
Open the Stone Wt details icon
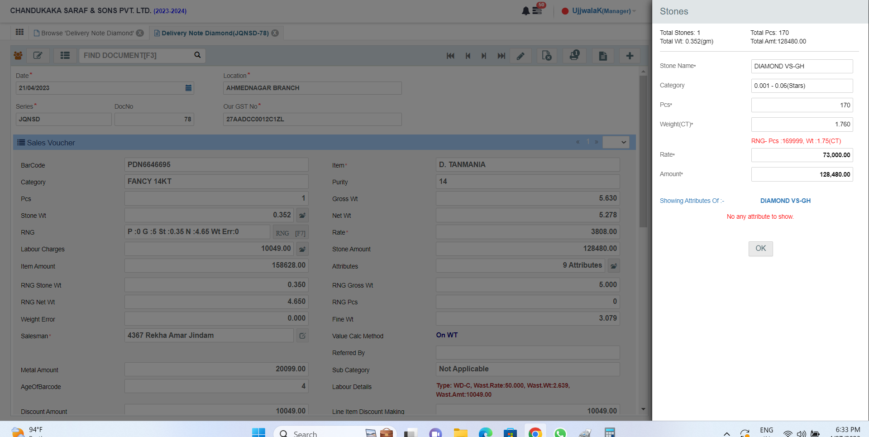302,215
